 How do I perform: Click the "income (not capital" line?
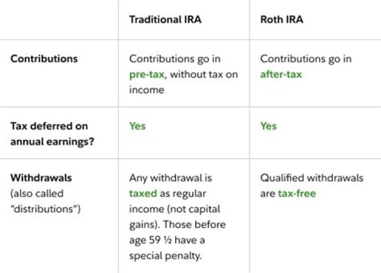[174, 210]
